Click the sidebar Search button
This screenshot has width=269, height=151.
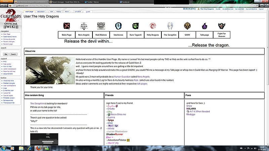tap(13, 54)
